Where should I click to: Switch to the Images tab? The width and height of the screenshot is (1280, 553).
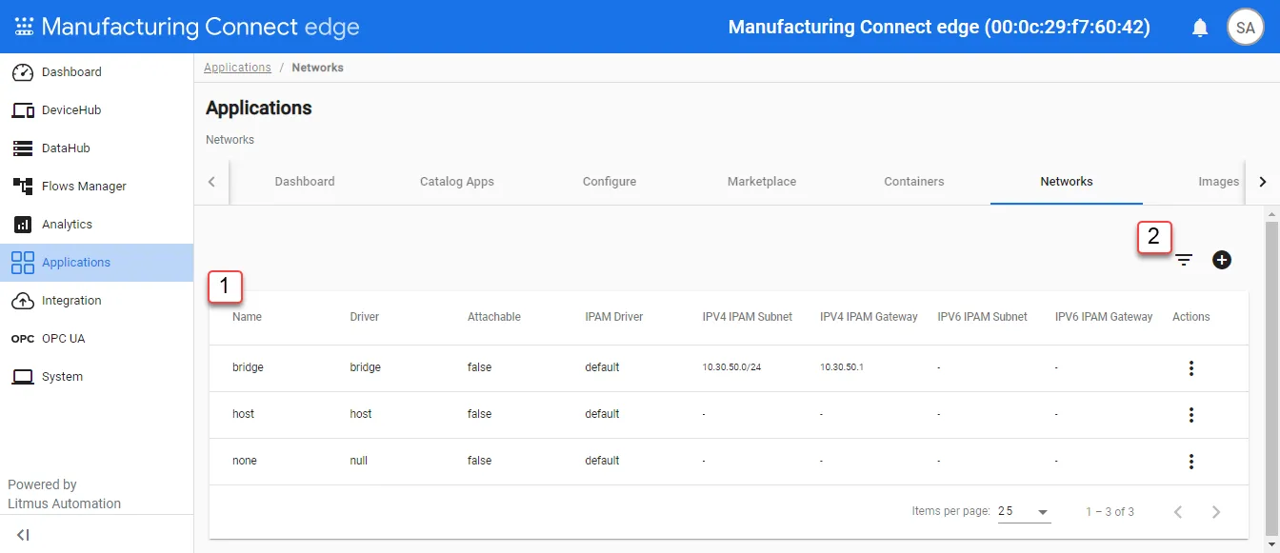pyautogui.click(x=1218, y=182)
